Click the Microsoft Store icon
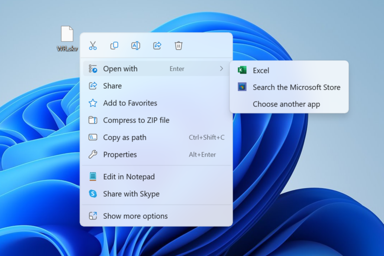This screenshot has width=384, height=256. [242, 87]
